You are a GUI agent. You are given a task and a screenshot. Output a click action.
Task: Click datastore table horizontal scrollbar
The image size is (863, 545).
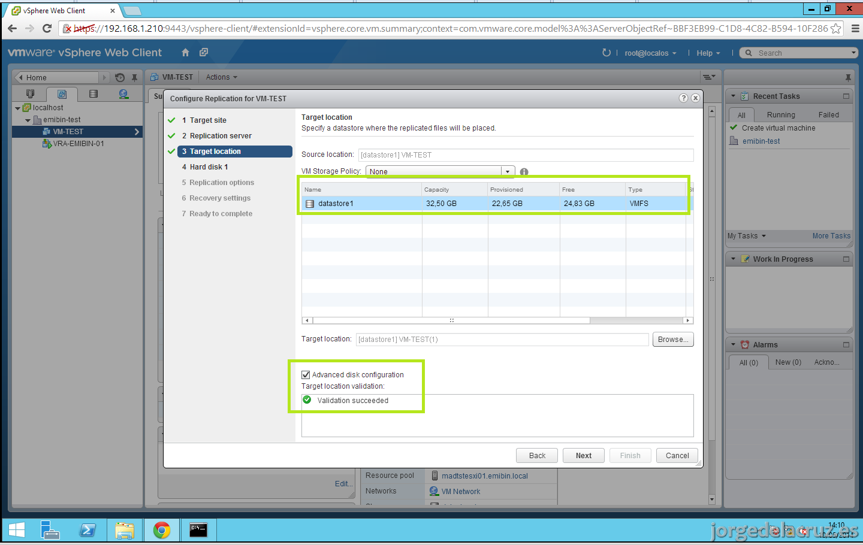451,320
